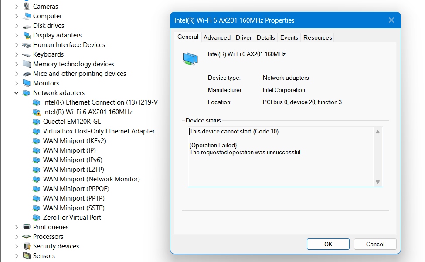Expand the Security devices node
The height and width of the screenshot is (262, 425).
point(17,246)
